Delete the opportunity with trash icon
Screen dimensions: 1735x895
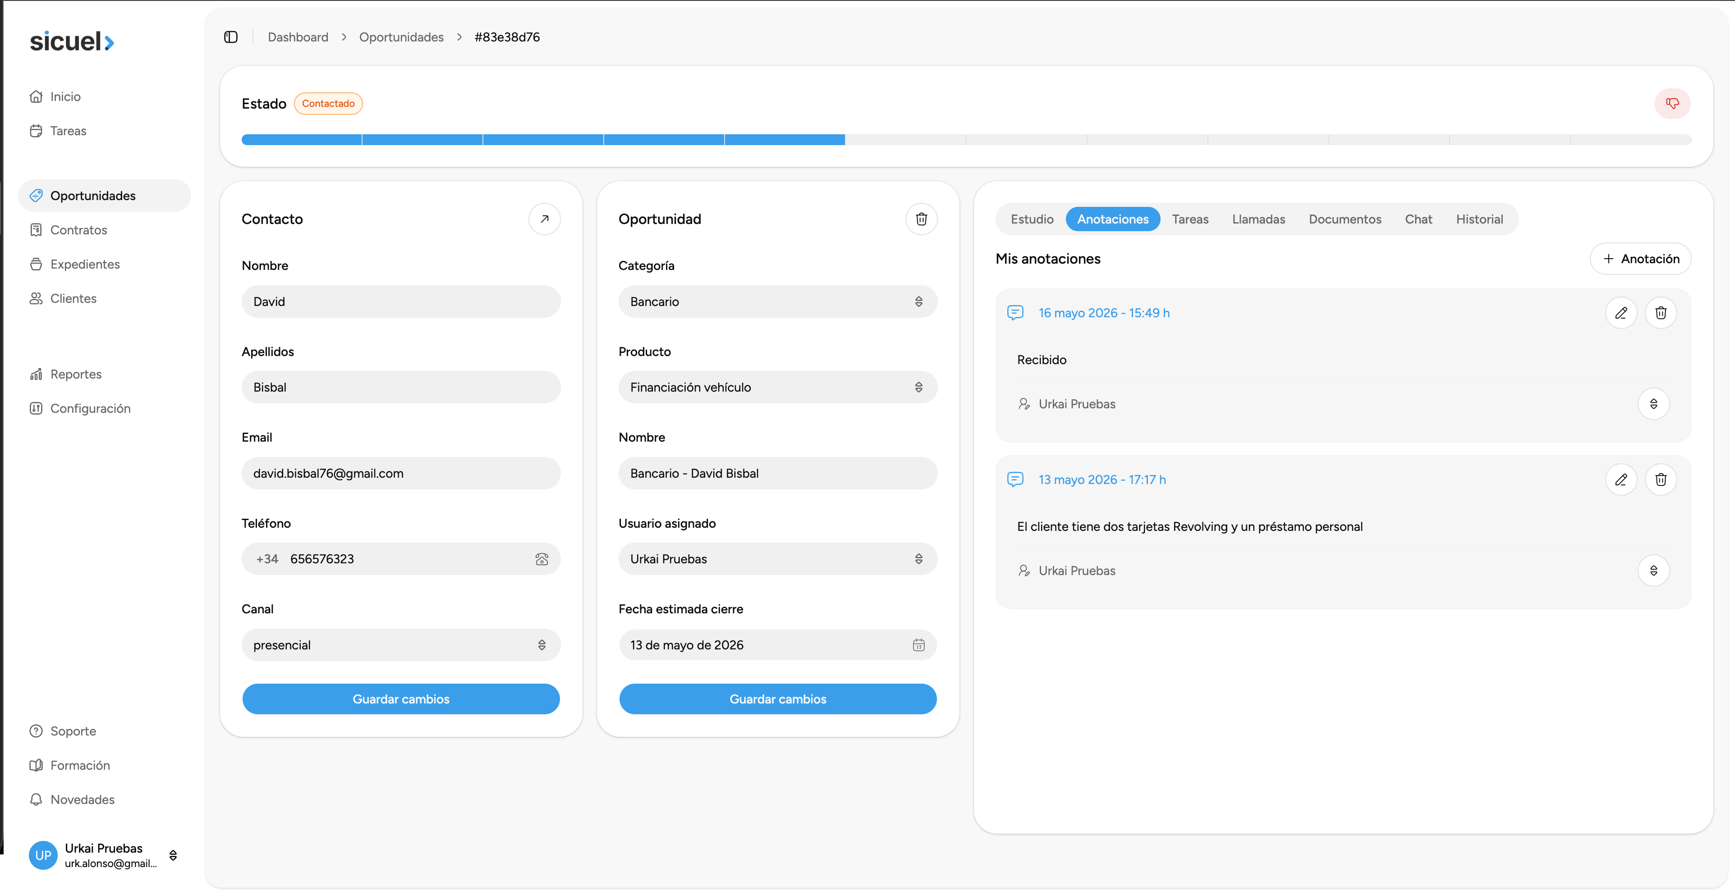[x=922, y=219]
